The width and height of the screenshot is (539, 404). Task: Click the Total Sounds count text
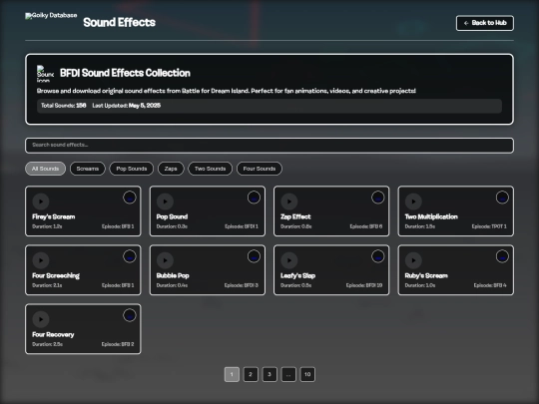(64, 106)
